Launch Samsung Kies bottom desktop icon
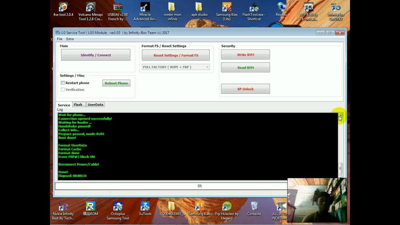Screen dimensions: 400x225 point(199,209)
